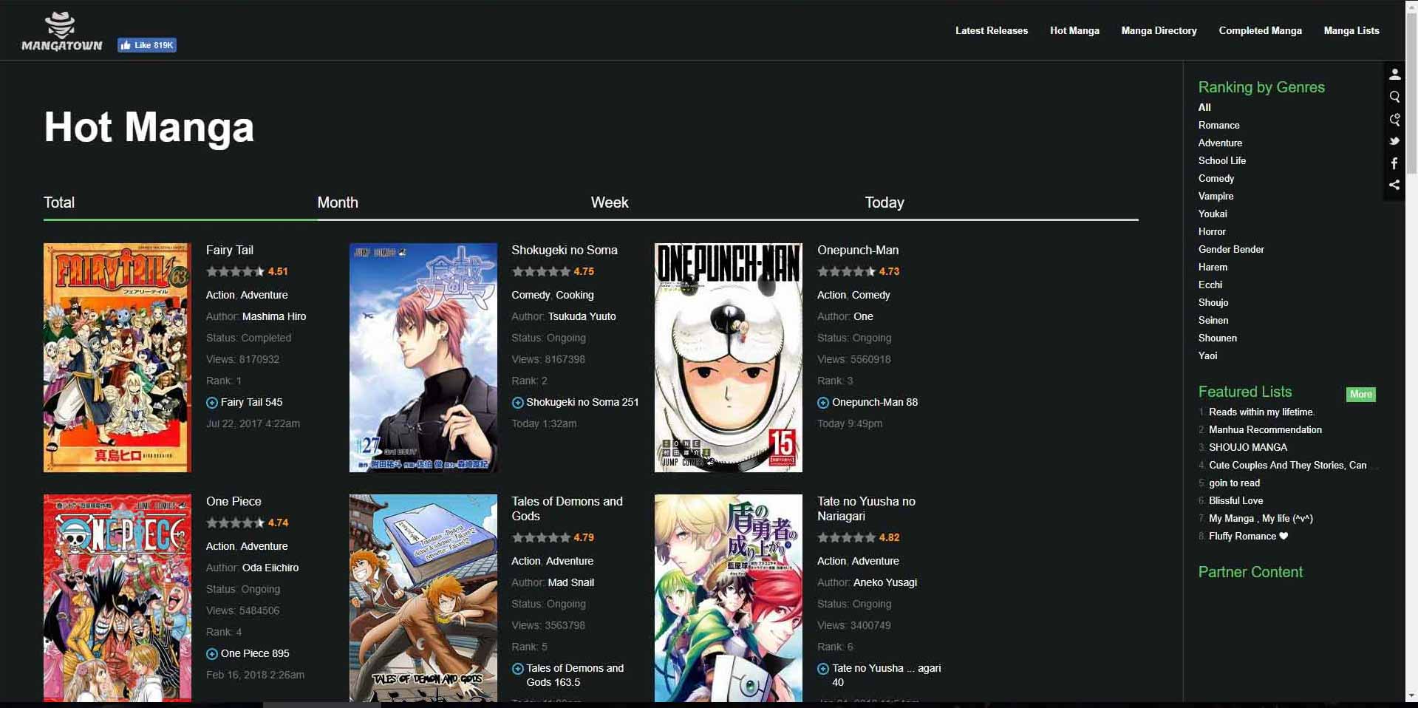
Task: Toggle the Facebook Like 819K button
Action: click(x=147, y=45)
